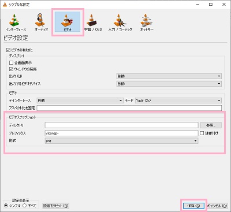
Task: Select the シンプル radio button
Action: [x=6, y=206]
